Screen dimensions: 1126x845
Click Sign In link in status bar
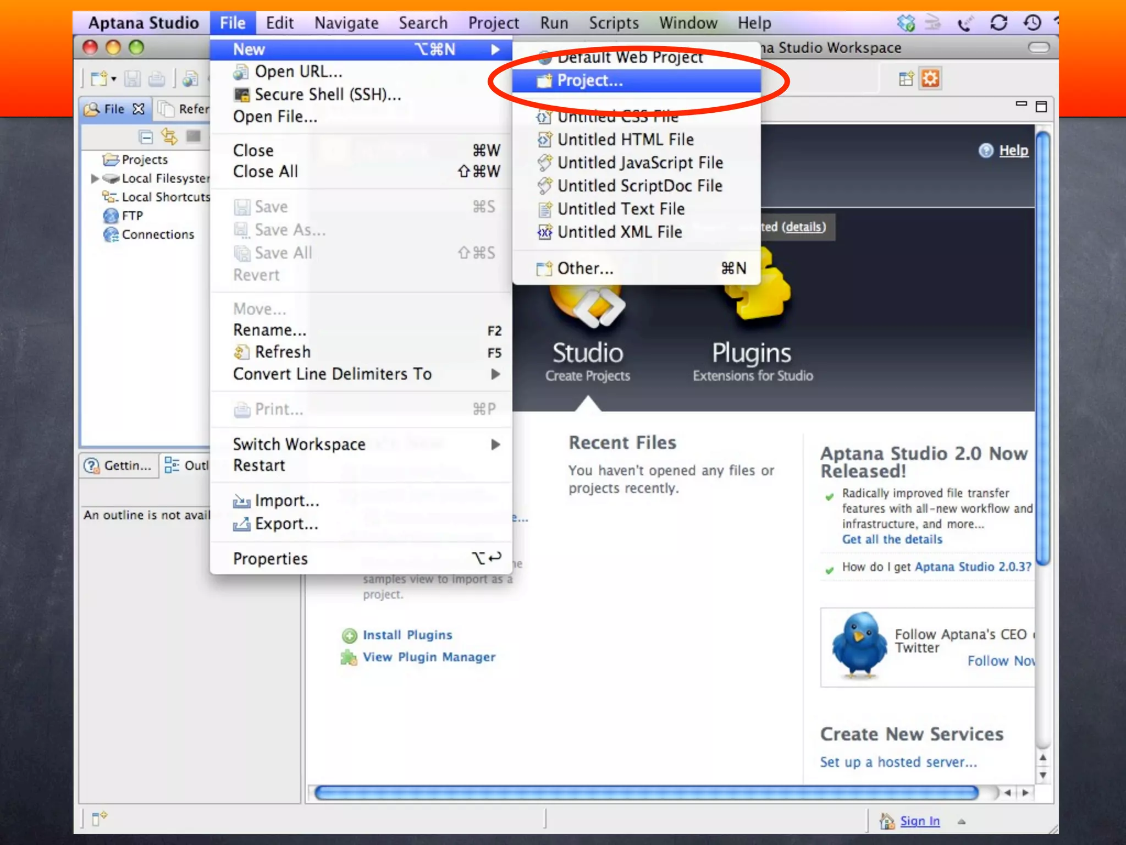(920, 821)
